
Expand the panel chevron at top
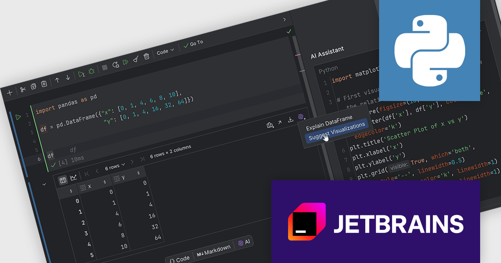(284, 20)
